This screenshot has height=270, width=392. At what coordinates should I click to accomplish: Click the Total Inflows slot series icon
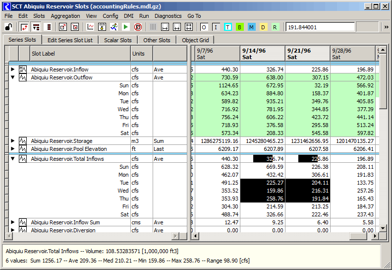23,159
